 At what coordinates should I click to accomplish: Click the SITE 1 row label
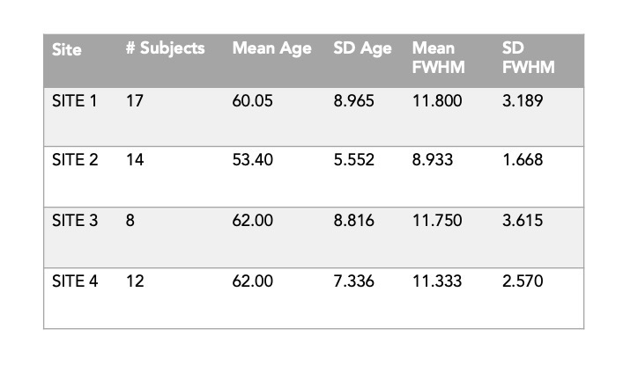pyautogui.click(x=74, y=101)
